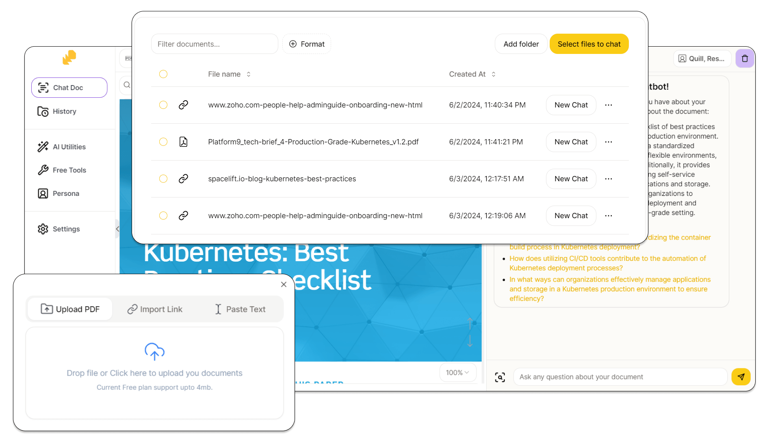
Task: Select spacelift.io kubernetes best practices row checkbox
Action: [163, 179]
